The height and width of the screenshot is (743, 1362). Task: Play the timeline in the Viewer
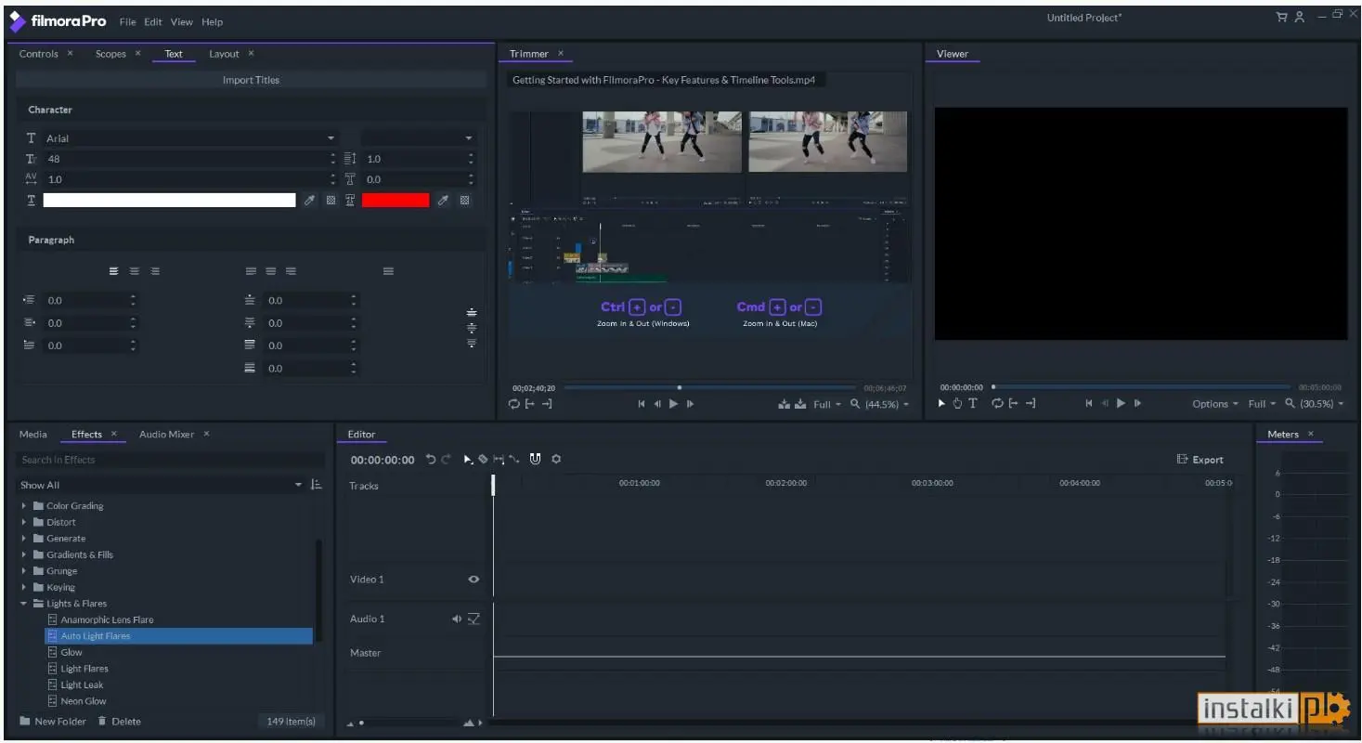[x=1122, y=404]
